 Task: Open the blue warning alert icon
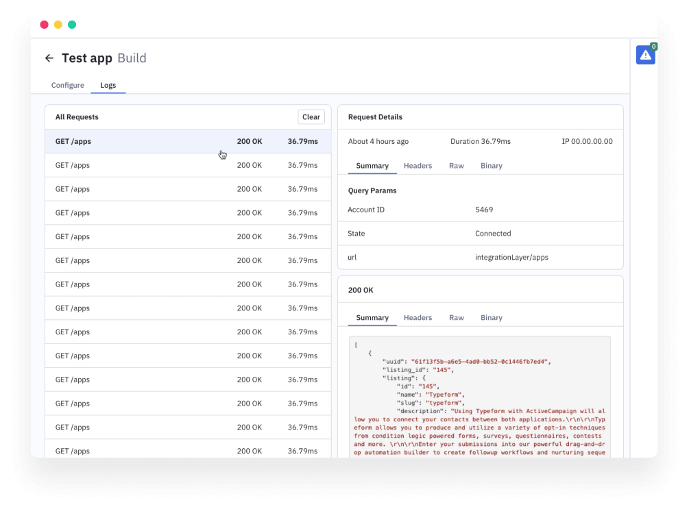tap(646, 55)
